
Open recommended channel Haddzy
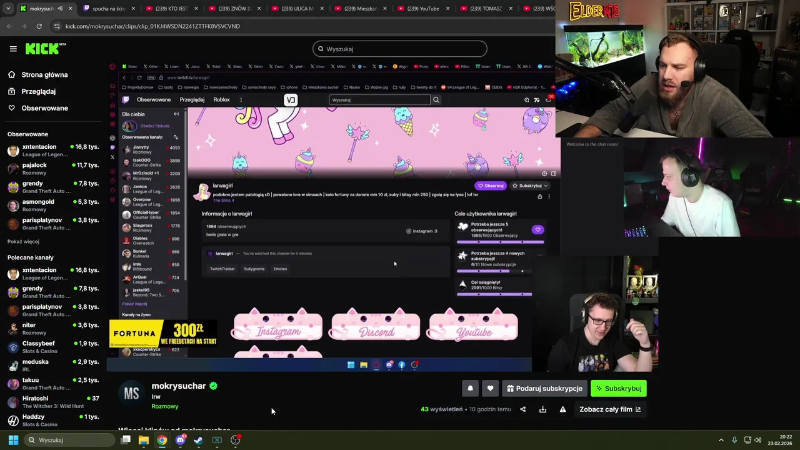point(53,420)
